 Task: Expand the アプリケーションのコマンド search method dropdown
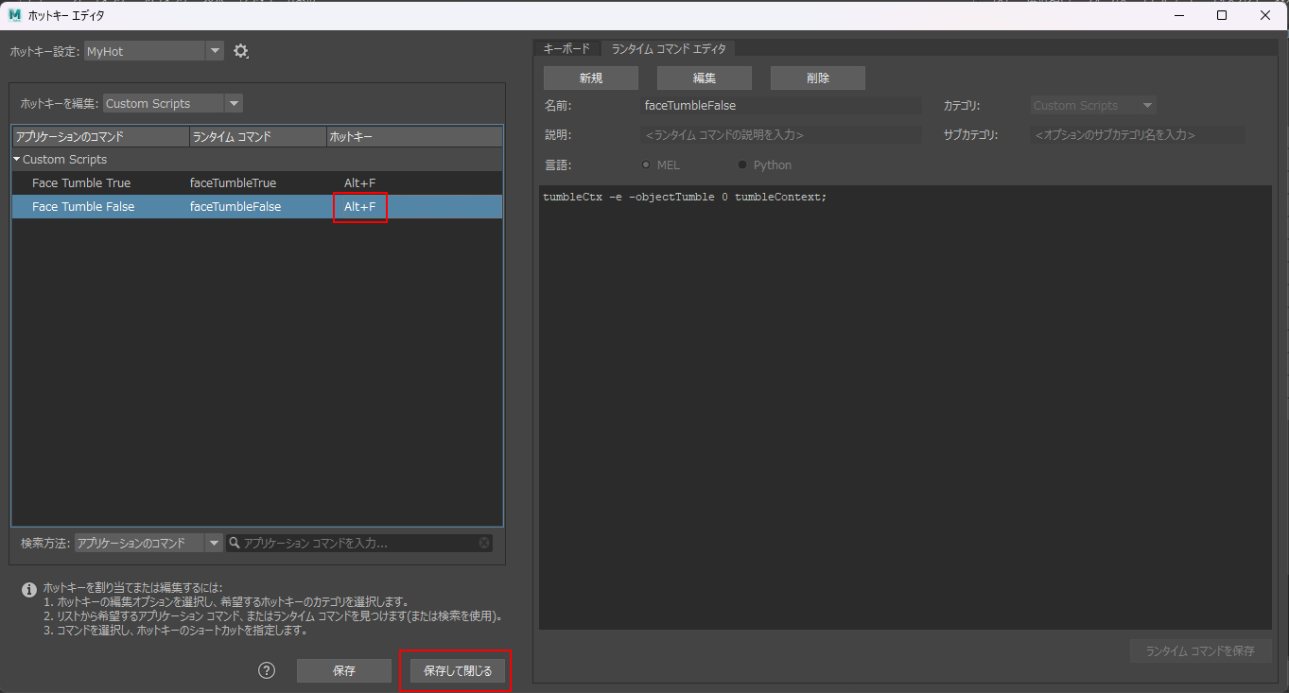click(x=148, y=543)
